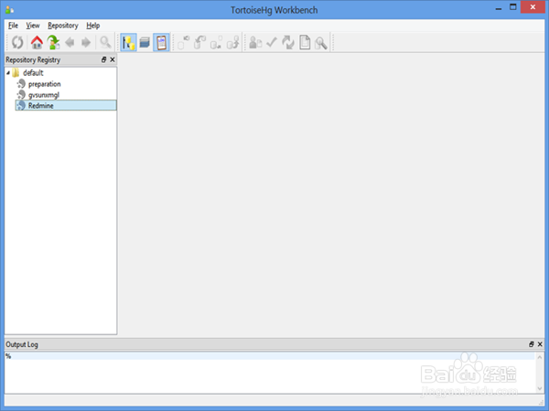The height and width of the screenshot is (411, 549).
Task: Open the Commit checkmark task icon
Action: point(272,43)
